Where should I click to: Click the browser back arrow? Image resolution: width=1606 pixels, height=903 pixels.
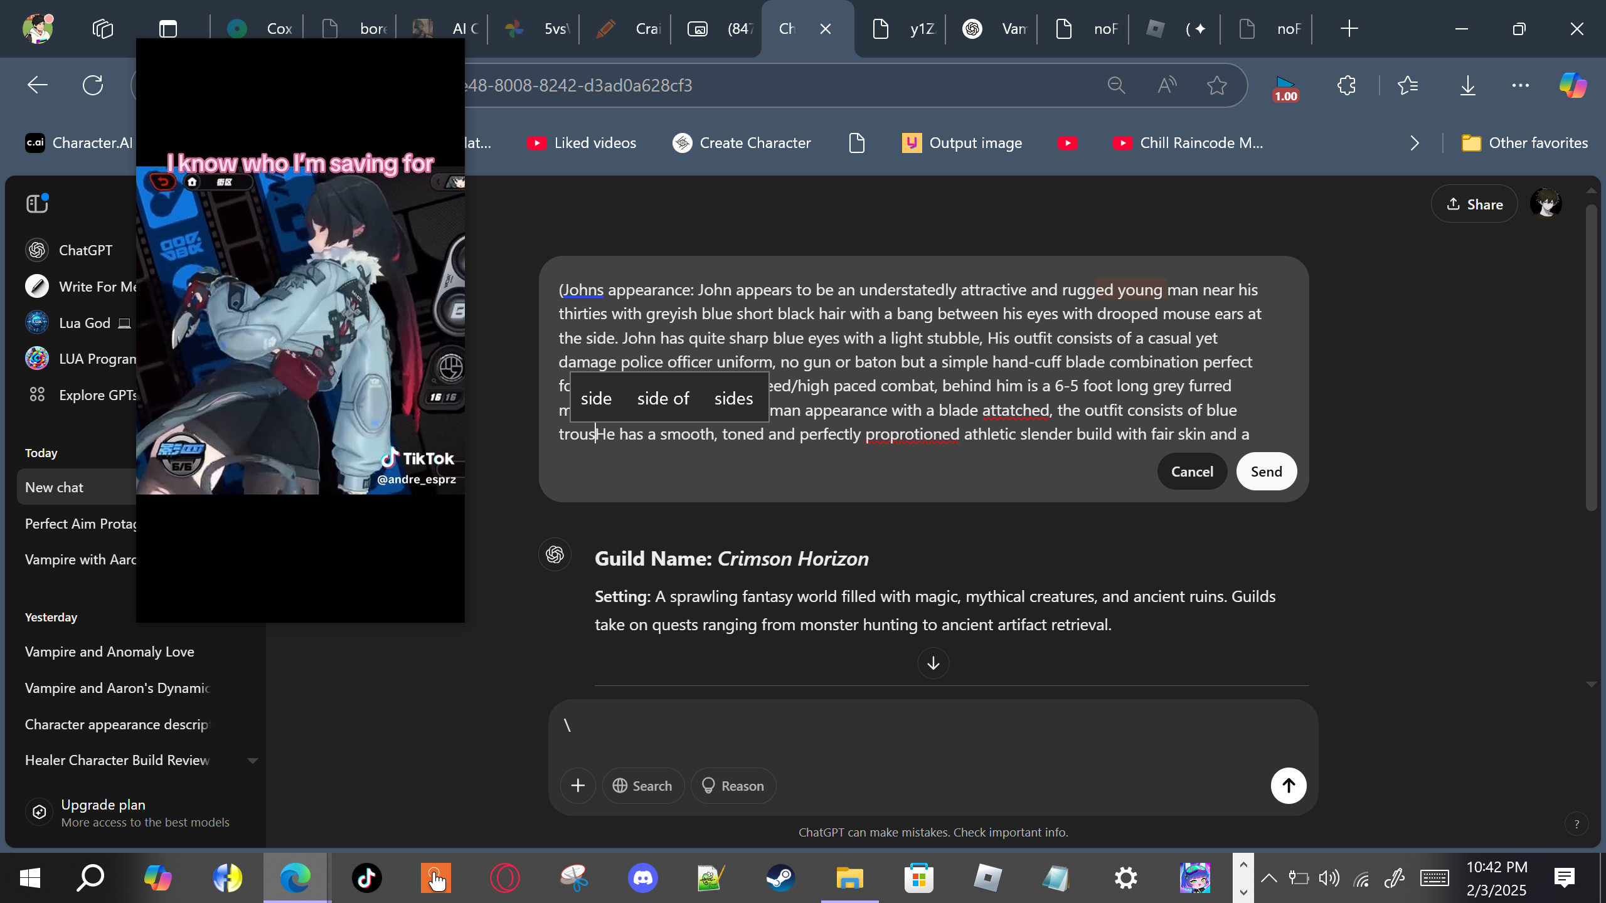(x=38, y=85)
